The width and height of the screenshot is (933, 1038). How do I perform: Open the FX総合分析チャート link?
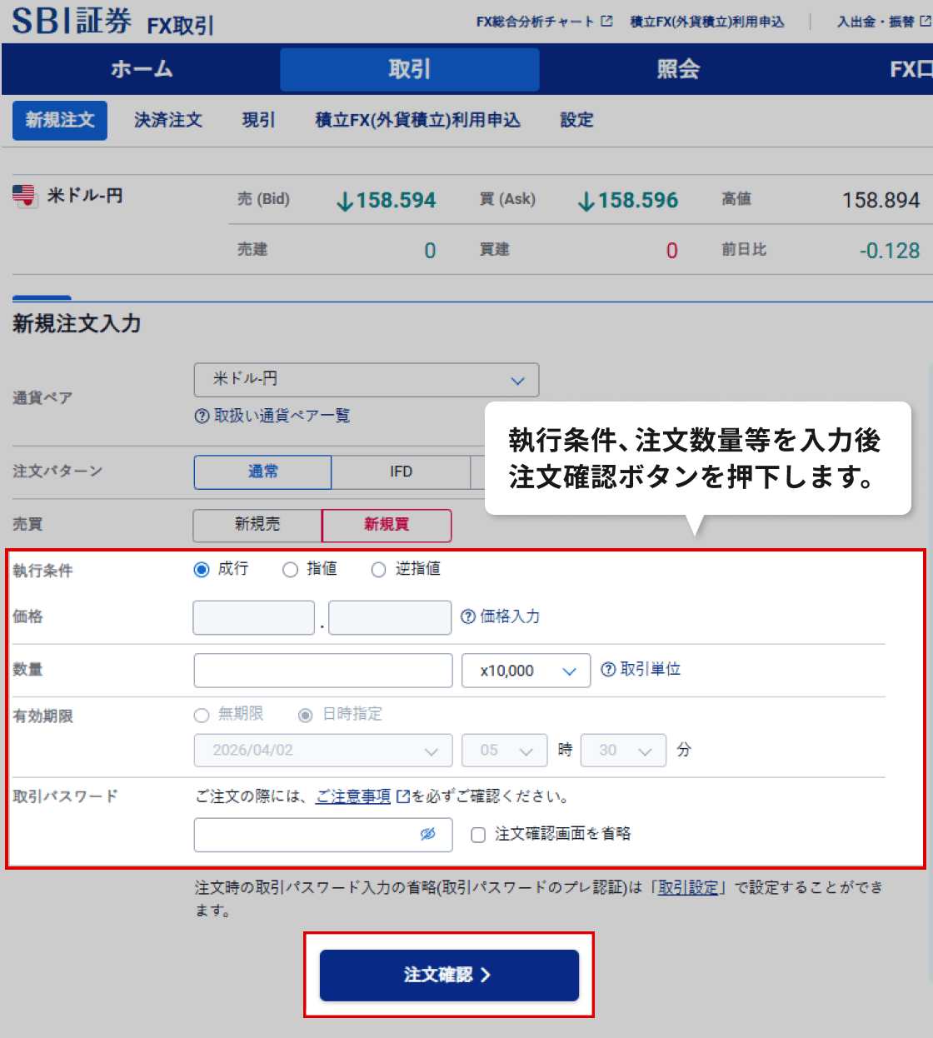(535, 22)
